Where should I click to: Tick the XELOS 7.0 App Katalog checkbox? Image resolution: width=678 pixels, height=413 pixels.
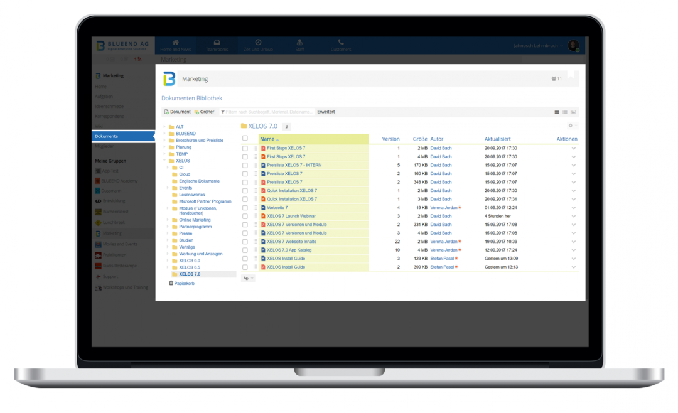tap(245, 250)
